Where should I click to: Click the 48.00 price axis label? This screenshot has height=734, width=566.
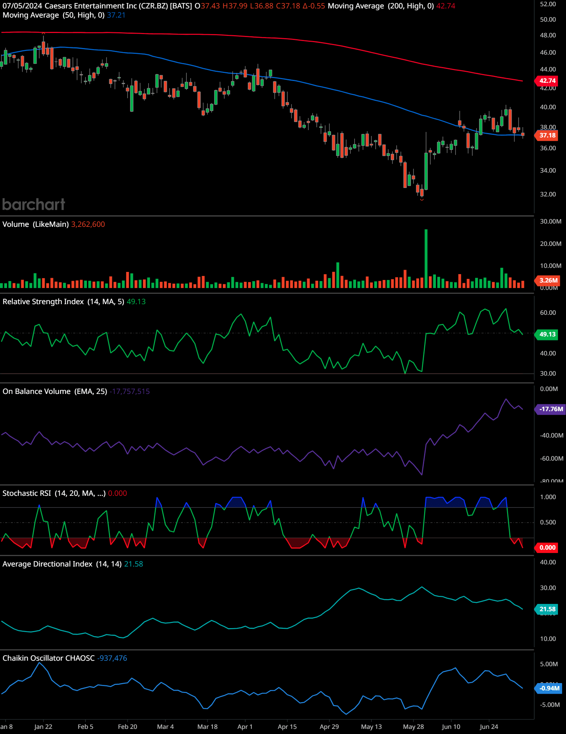coord(548,35)
